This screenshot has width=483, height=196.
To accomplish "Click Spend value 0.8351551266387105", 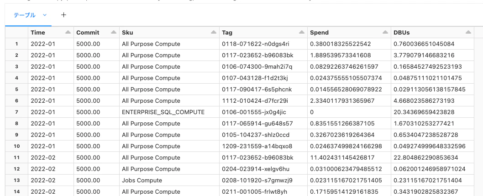I will pyautogui.click(x=342, y=124).
